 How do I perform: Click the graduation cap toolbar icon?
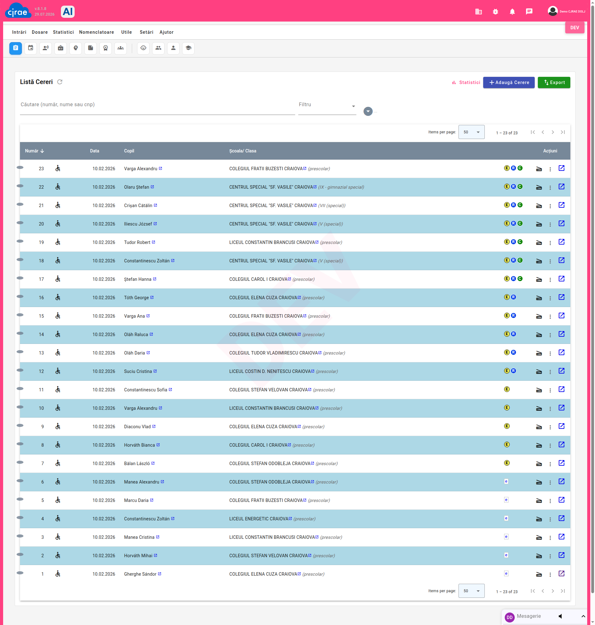[x=188, y=48]
